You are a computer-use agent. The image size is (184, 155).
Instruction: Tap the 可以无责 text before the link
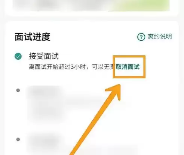[x=103, y=67]
